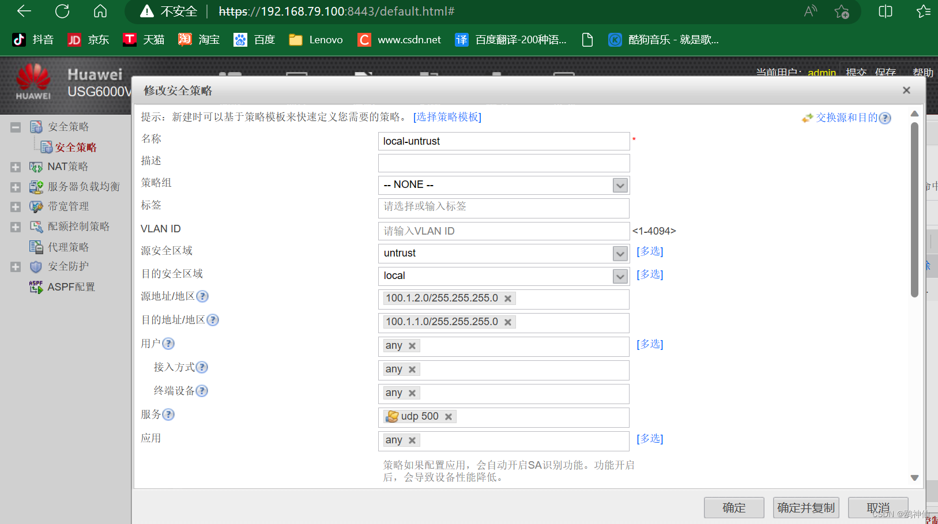Click 多选 next to 用户

point(650,344)
